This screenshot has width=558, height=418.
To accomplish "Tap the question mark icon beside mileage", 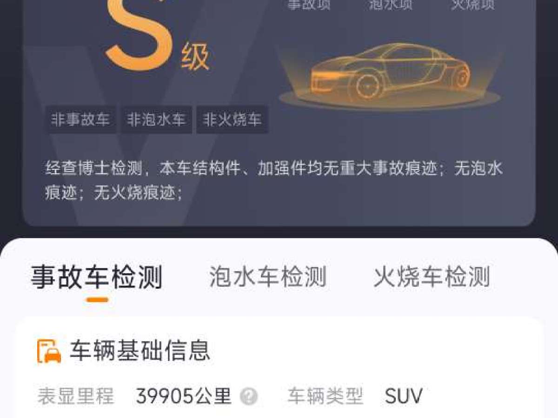I will coord(249,397).
